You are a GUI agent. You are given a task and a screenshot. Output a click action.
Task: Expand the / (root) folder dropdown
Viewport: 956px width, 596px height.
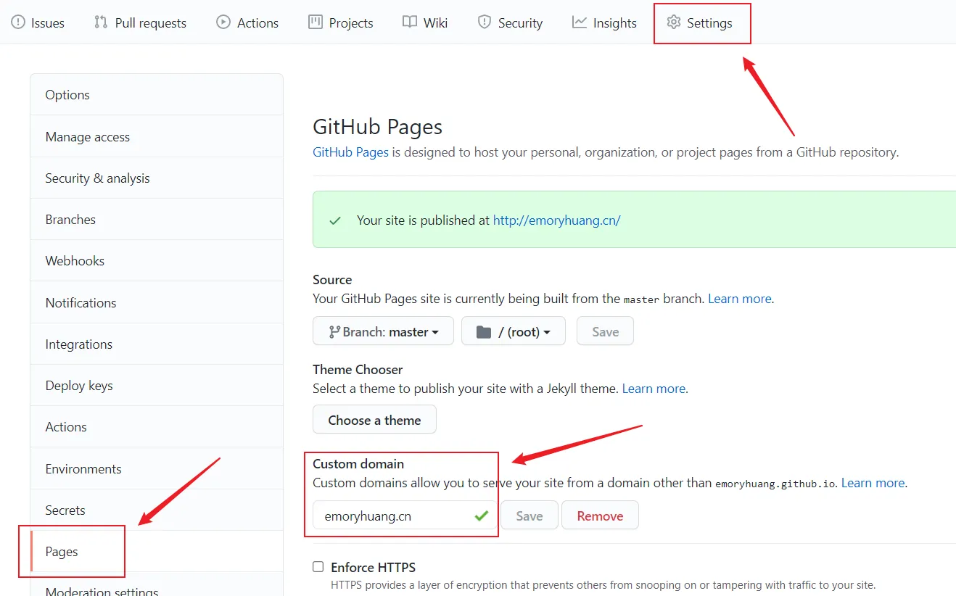coord(513,331)
